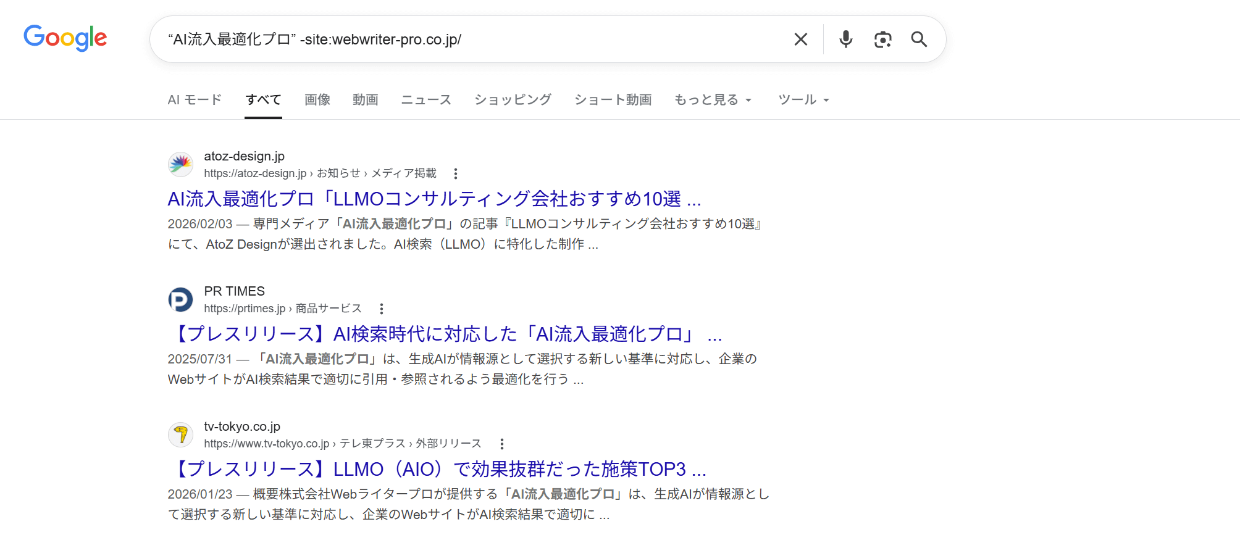Click the magnifying glass search button

[920, 39]
